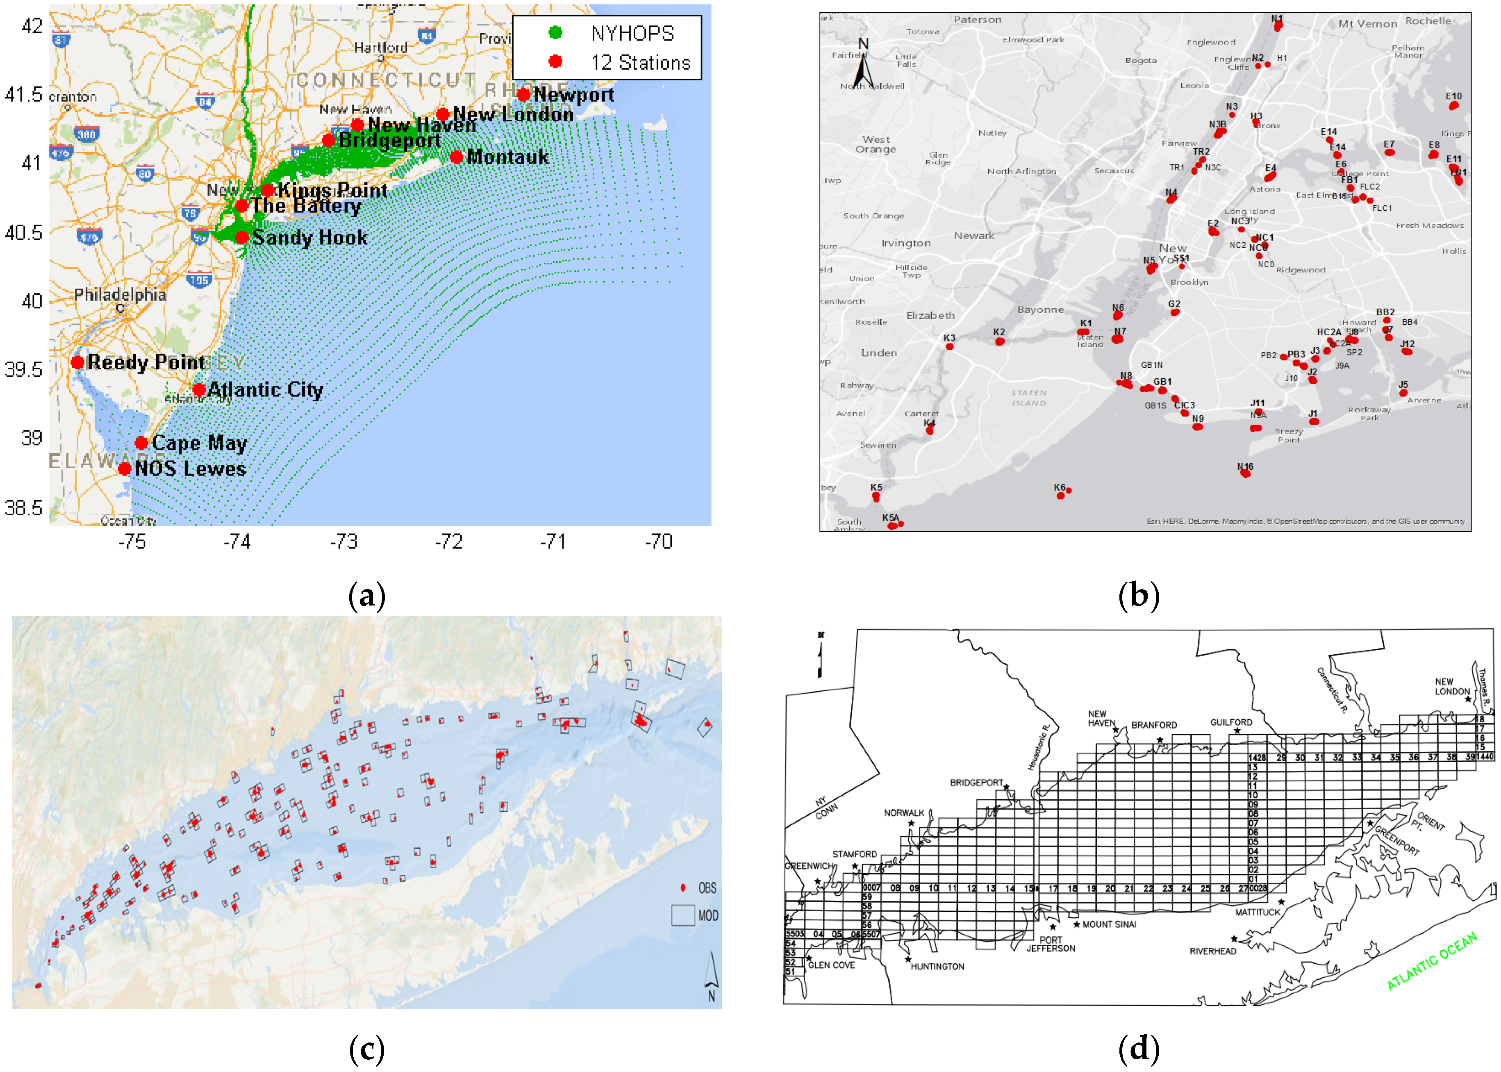Click the Reedy Point label
The image size is (1501, 1072).
click(146, 362)
